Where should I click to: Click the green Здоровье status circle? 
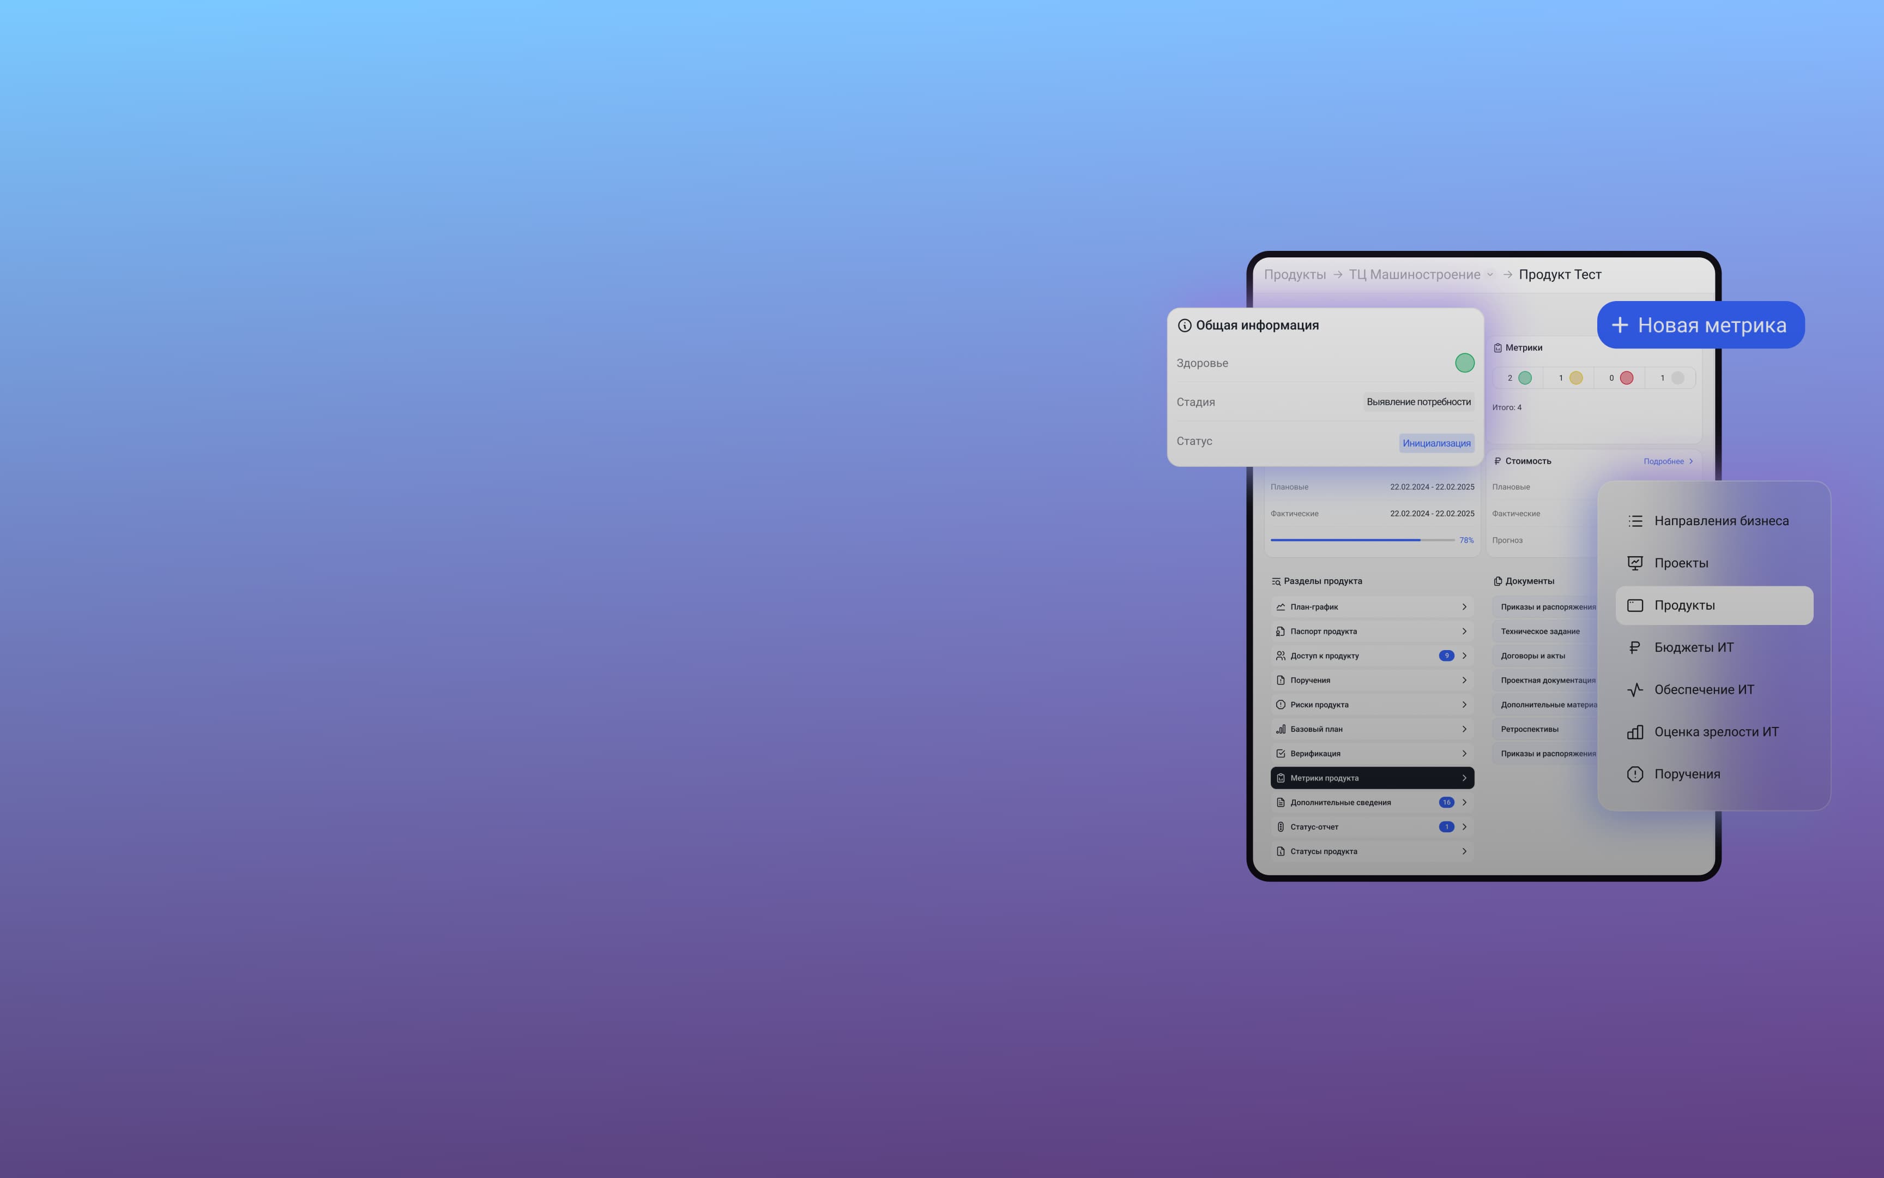pos(1464,363)
